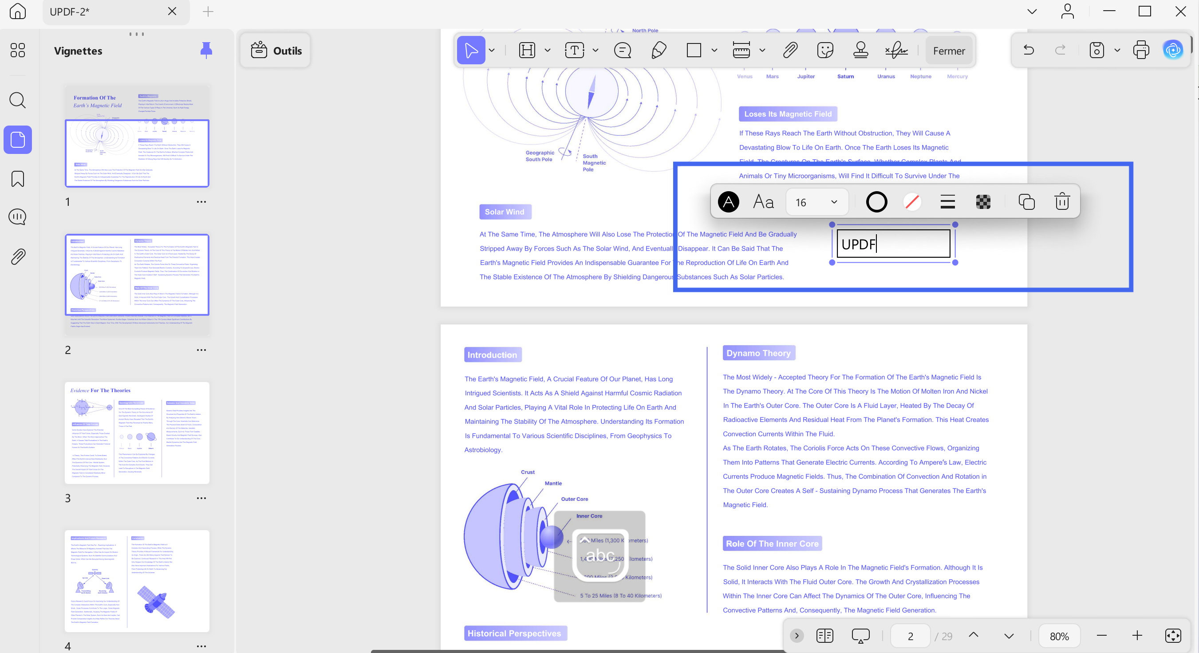Delete the selected text box
Screen dimensions: 1199x653
tap(1062, 201)
